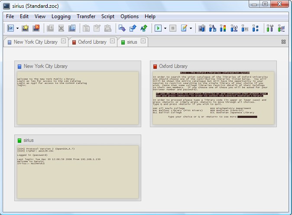The width and height of the screenshot is (292, 215).
Task: Close the sirius tab
Action: [x=143, y=41]
